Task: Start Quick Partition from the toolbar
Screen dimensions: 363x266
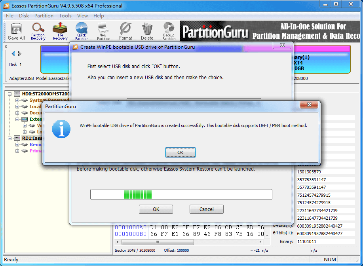Action: click(x=82, y=32)
